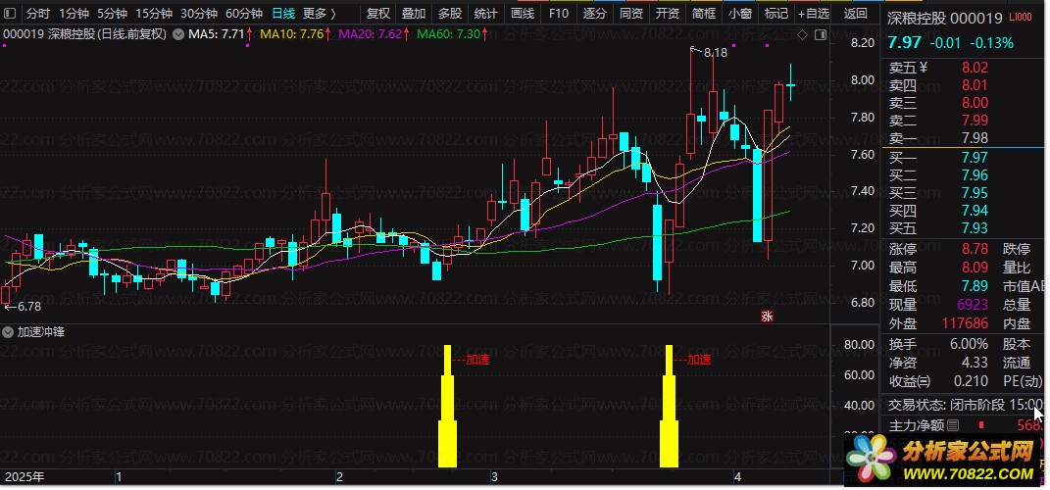Select the 1分钟 period tab
The image size is (1050, 490).
[x=74, y=14]
